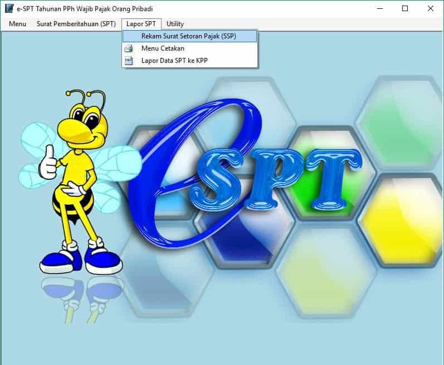444x365 pixels.
Task: Choose Lapor Data SPT ke KPP
Action: tap(190, 61)
